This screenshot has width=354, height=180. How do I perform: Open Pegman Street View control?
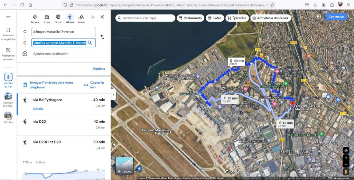[346, 172]
